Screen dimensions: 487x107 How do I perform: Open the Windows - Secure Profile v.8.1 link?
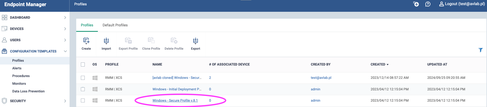tap(175, 100)
